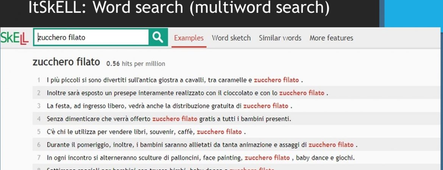This screenshot has height=170, width=443.
Task: Click the SkELL logo
Action: point(15,38)
